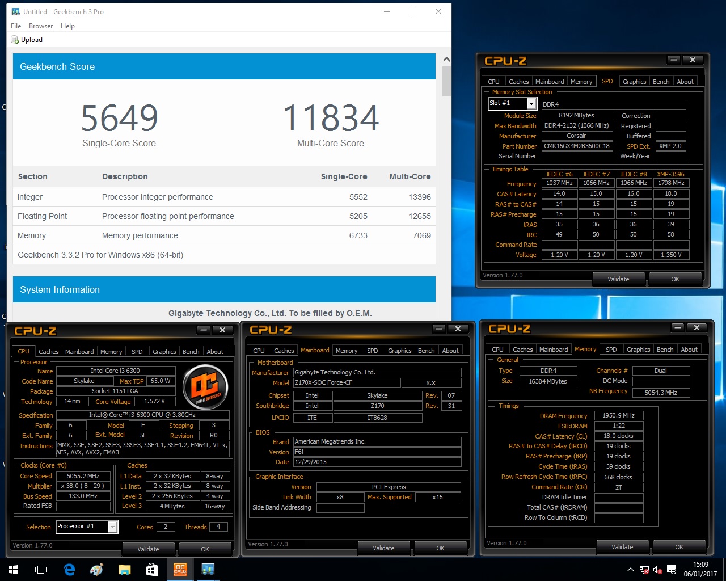Click Validate in the SPD window
Image resolution: width=726 pixels, height=581 pixels.
pos(618,279)
